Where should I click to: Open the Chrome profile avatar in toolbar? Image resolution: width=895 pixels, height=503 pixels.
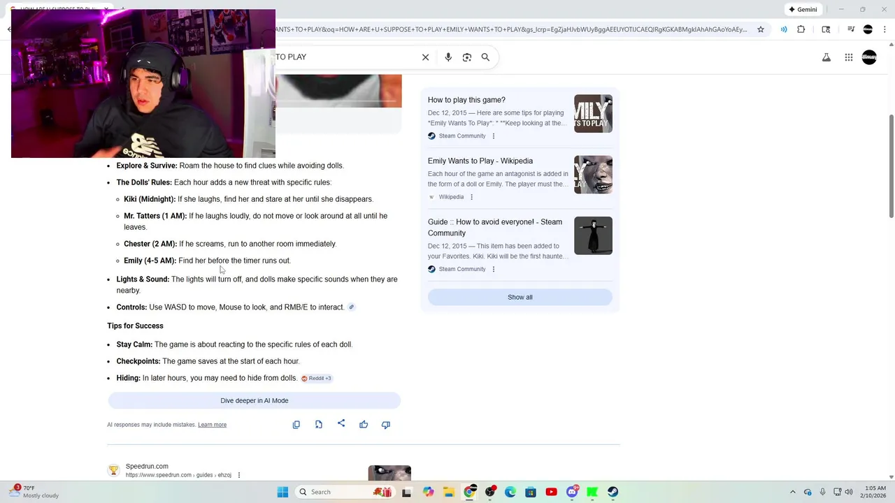(x=868, y=29)
